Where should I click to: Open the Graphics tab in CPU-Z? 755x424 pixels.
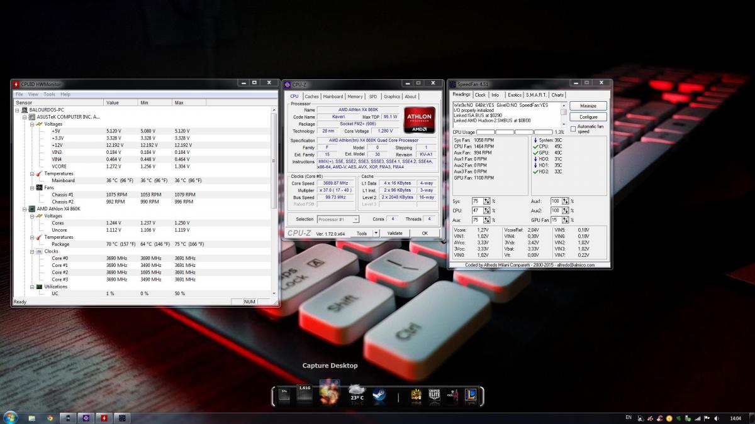coord(392,97)
